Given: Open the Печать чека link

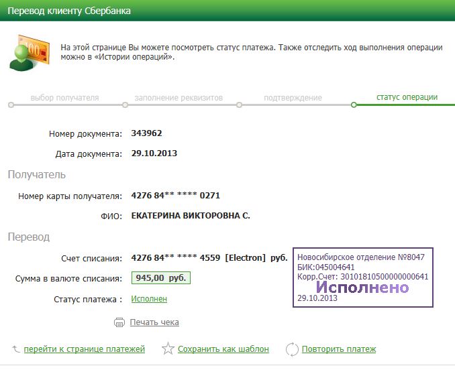Looking at the screenshot, I should pyautogui.click(x=154, y=322).
